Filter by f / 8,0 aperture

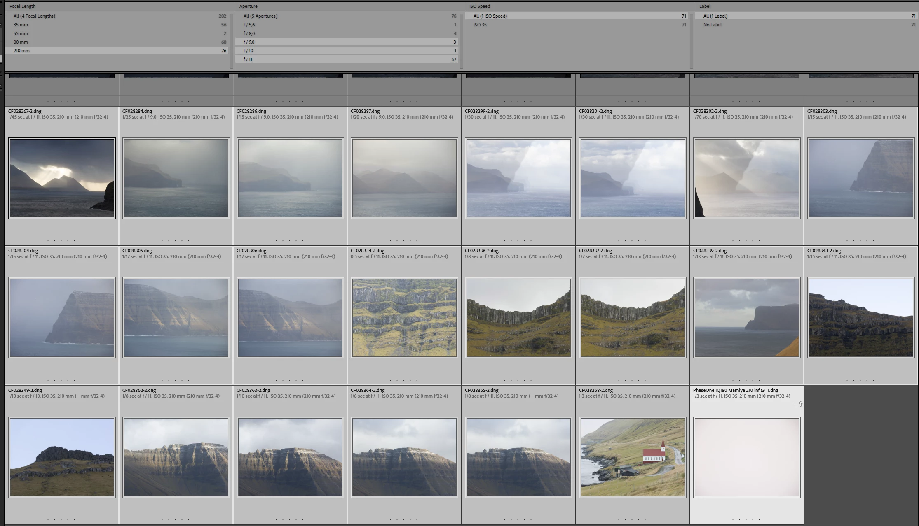tap(249, 33)
